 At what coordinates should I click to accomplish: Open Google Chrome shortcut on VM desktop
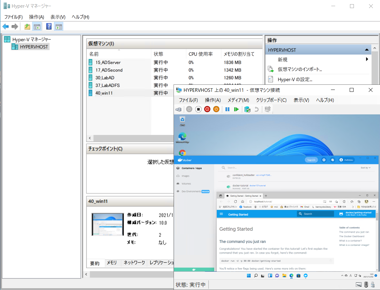point(182,153)
